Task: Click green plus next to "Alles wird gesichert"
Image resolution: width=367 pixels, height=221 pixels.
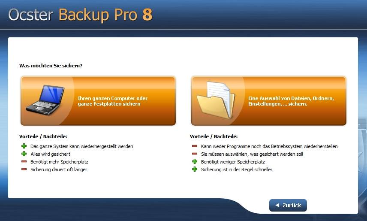Action: [24, 154]
